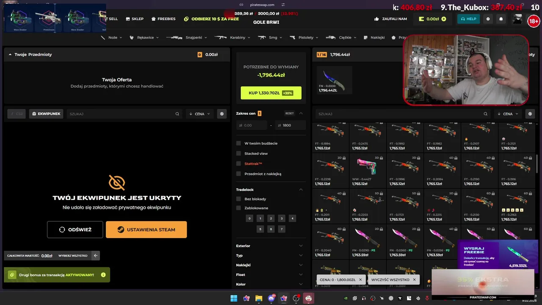Open the Pistolety category menu
This screenshot has height=305, width=542.
tap(304, 37)
